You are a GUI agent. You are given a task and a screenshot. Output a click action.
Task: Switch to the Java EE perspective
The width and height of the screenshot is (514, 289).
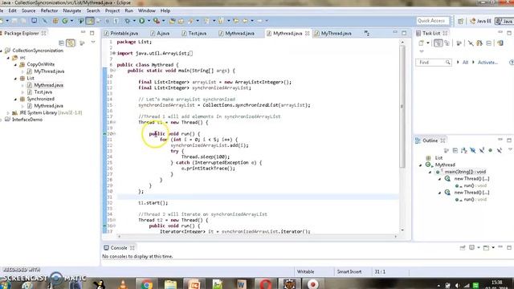(x=480, y=21)
